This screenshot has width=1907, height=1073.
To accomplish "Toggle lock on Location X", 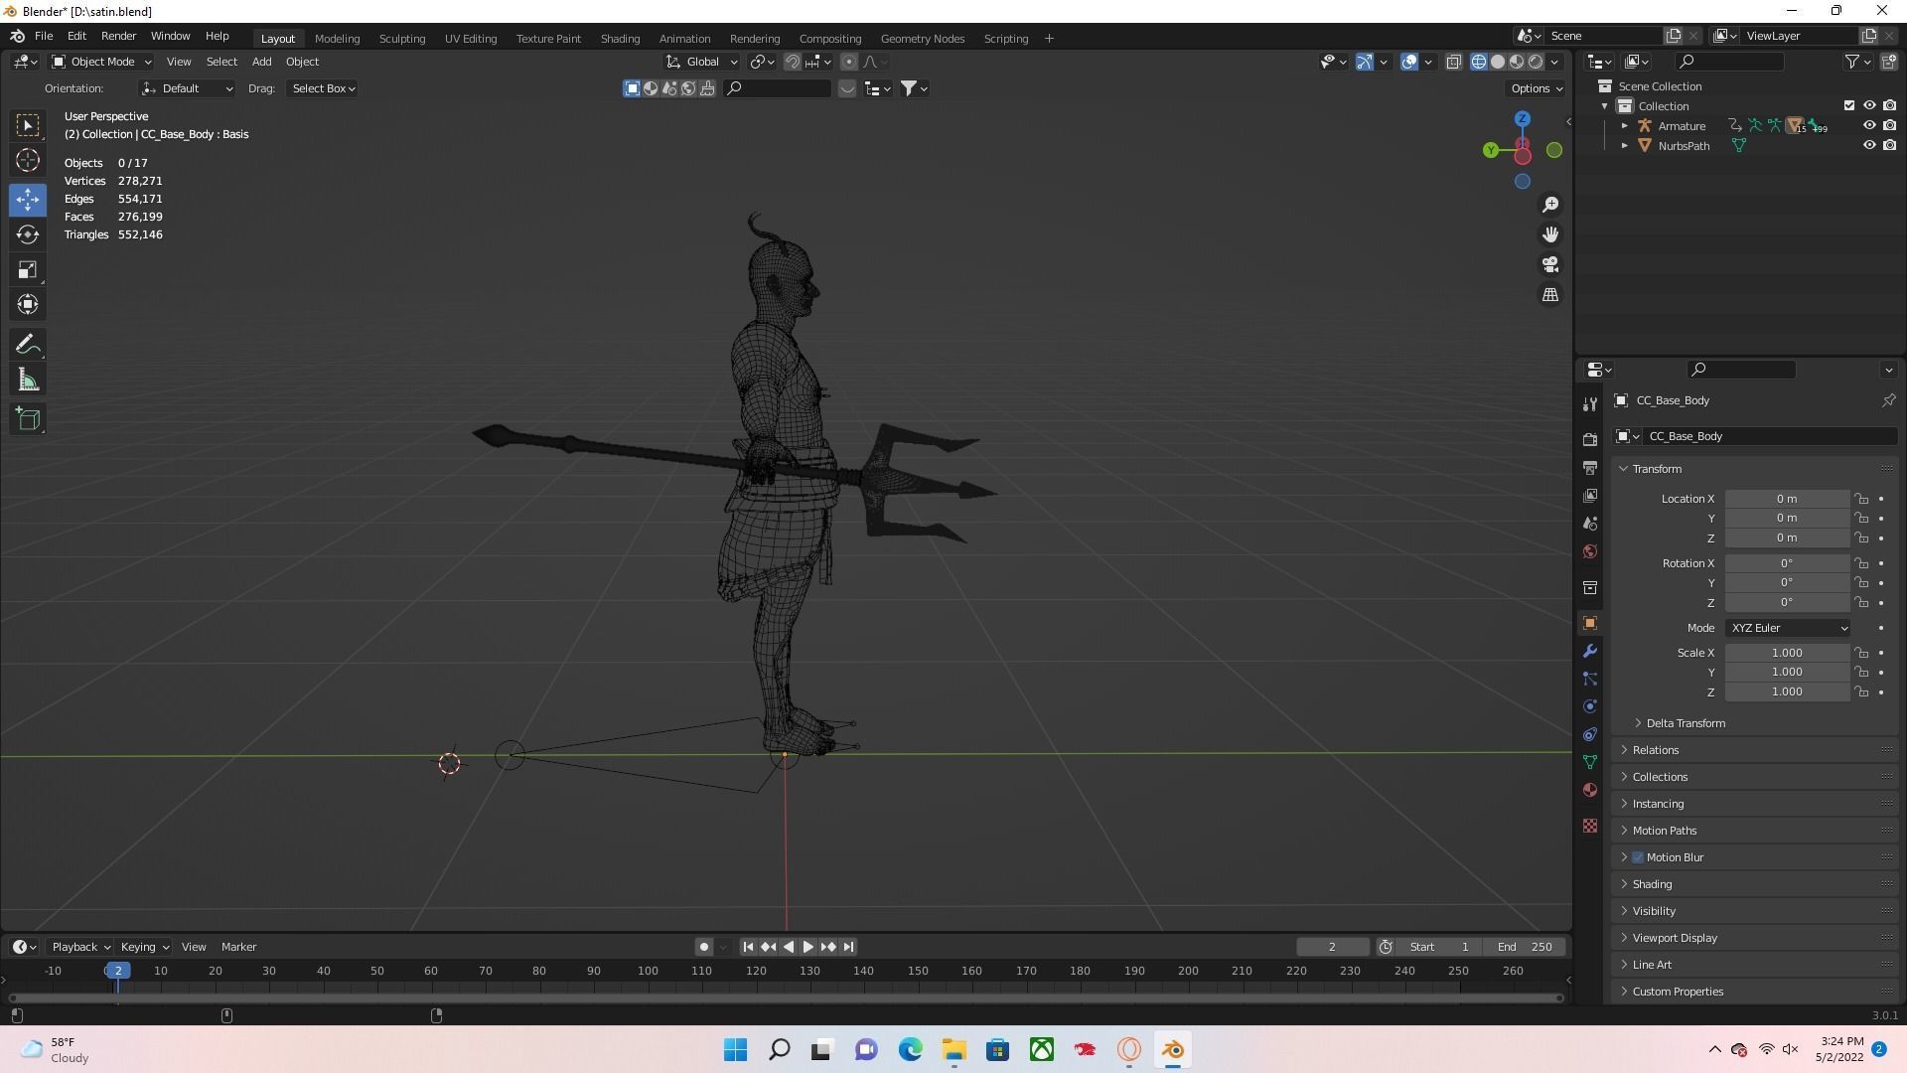I will 1861,499.
